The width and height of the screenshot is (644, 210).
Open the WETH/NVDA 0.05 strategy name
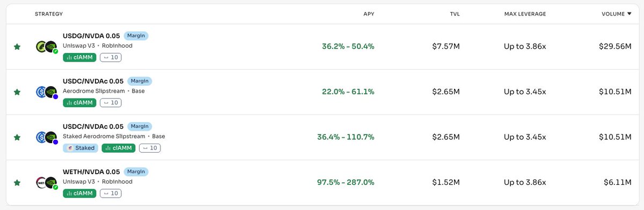(91, 172)
